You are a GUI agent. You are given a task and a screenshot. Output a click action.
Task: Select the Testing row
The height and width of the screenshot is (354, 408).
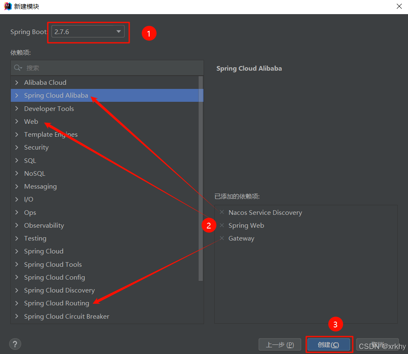105,238
